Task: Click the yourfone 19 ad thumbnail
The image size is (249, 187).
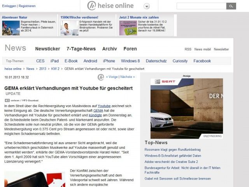Action: tap(128, 28)
